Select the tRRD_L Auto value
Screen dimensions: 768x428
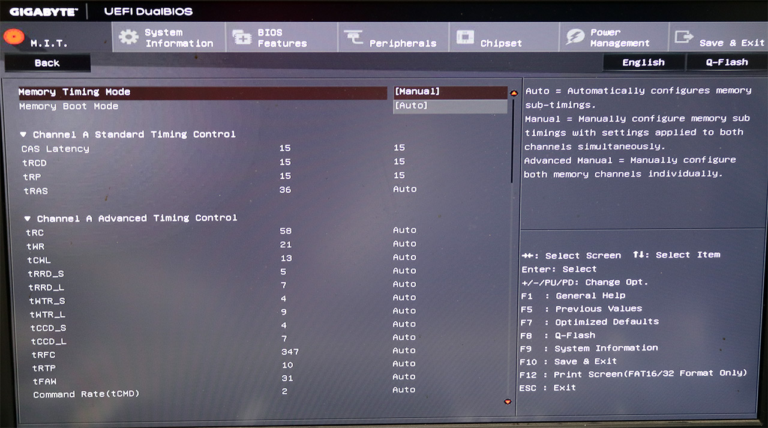[405, 284]
